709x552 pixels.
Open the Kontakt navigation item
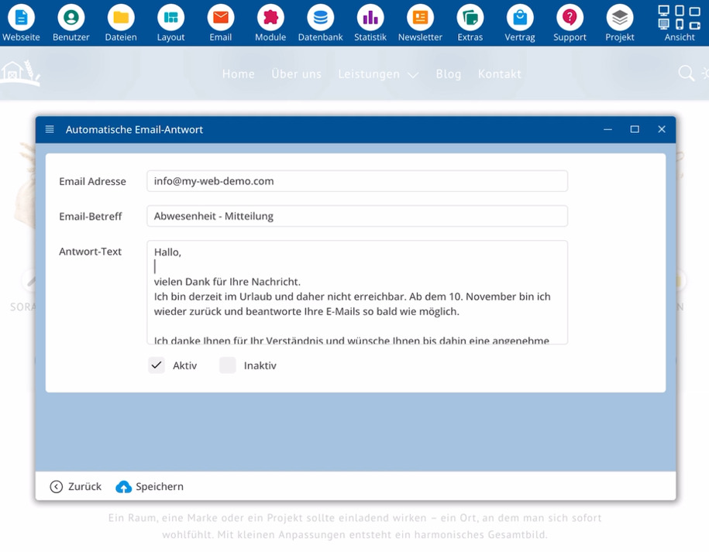499,74
